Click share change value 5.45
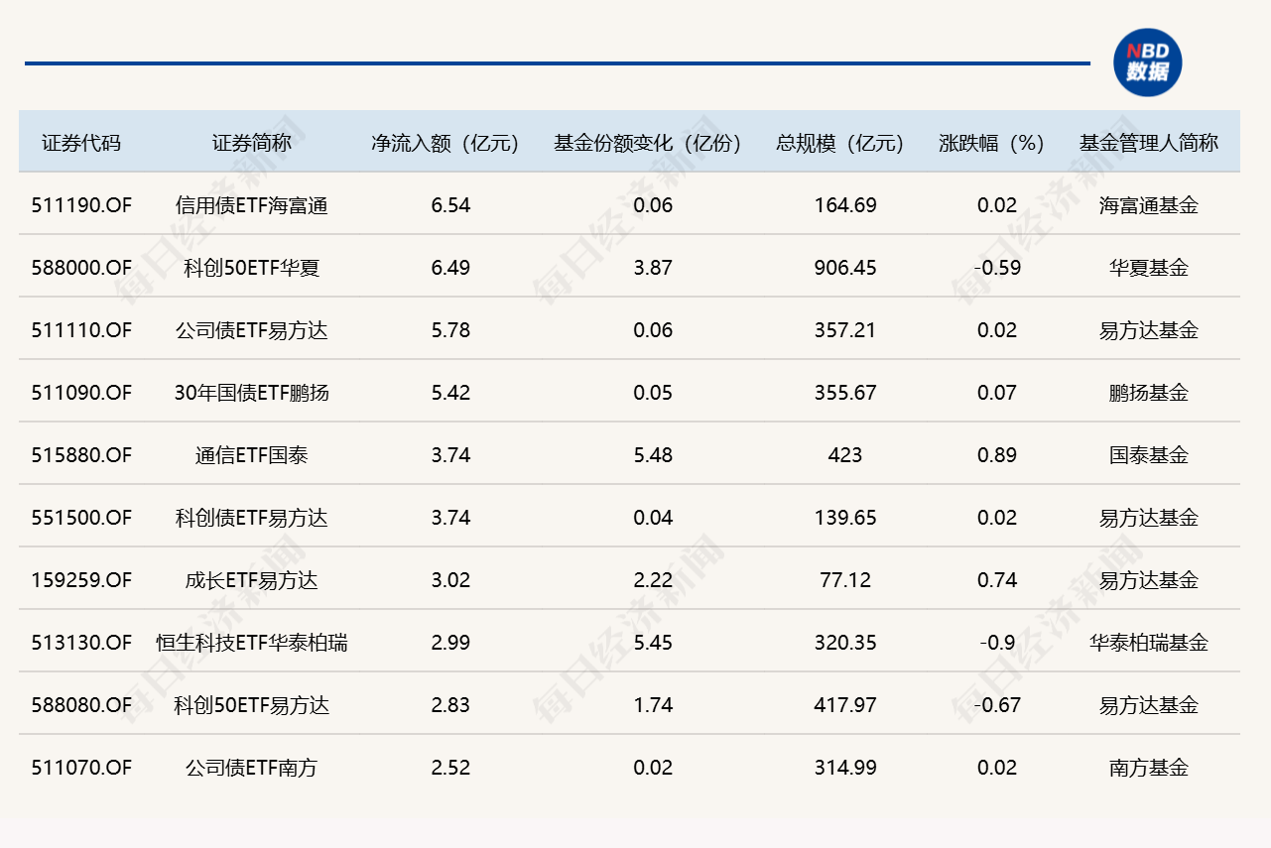This screenshot has height=848, width=1271. point(653,643)
